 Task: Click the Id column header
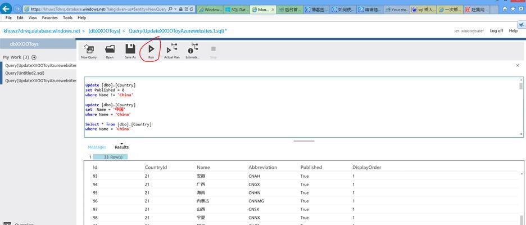click(96, 167)
